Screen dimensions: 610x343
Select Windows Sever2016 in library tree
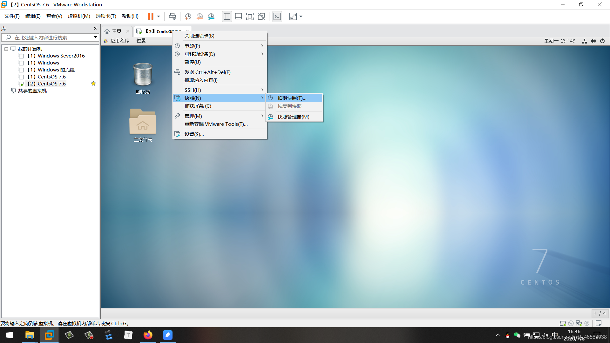(x=61, y=56)
